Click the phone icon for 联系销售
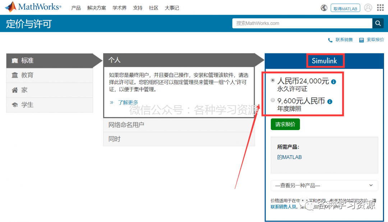This screenshot has width=388, height=222. (x=330, y=40)
